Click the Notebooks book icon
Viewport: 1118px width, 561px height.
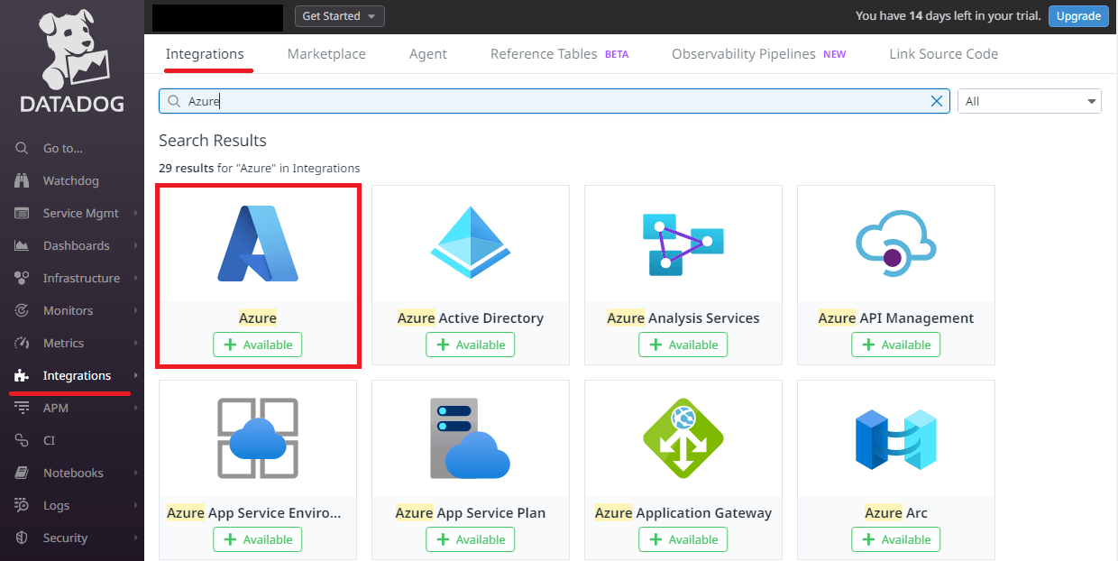tap(23, 474)
